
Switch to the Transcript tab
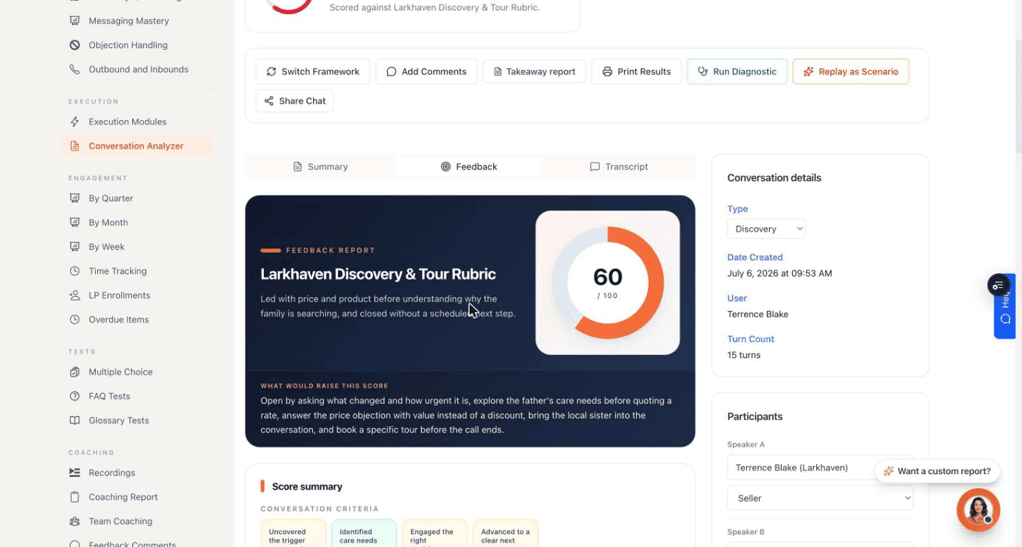(x=619, y=167)
